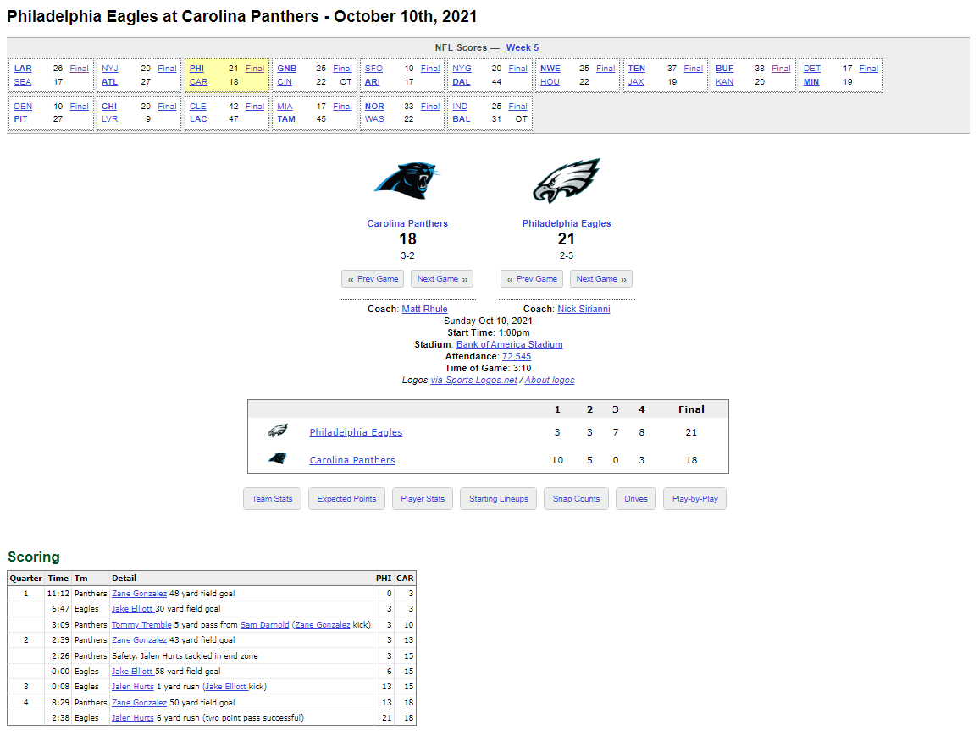The image size is (979, 735).
Task: Click the KAN team abbreviation link
Action: 724,82
